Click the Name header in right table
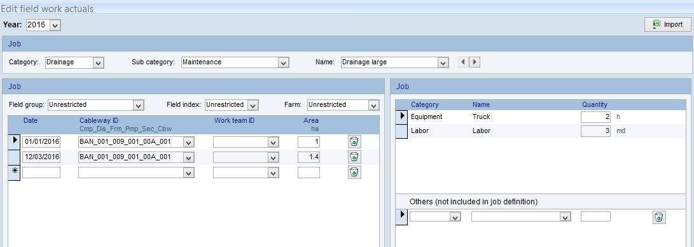694x247 pixels. coord(481,105)
